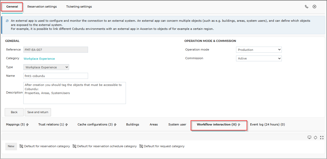This screenshot has width=327, height=159.
Task: Click Save and return
Action: point(38,112)
